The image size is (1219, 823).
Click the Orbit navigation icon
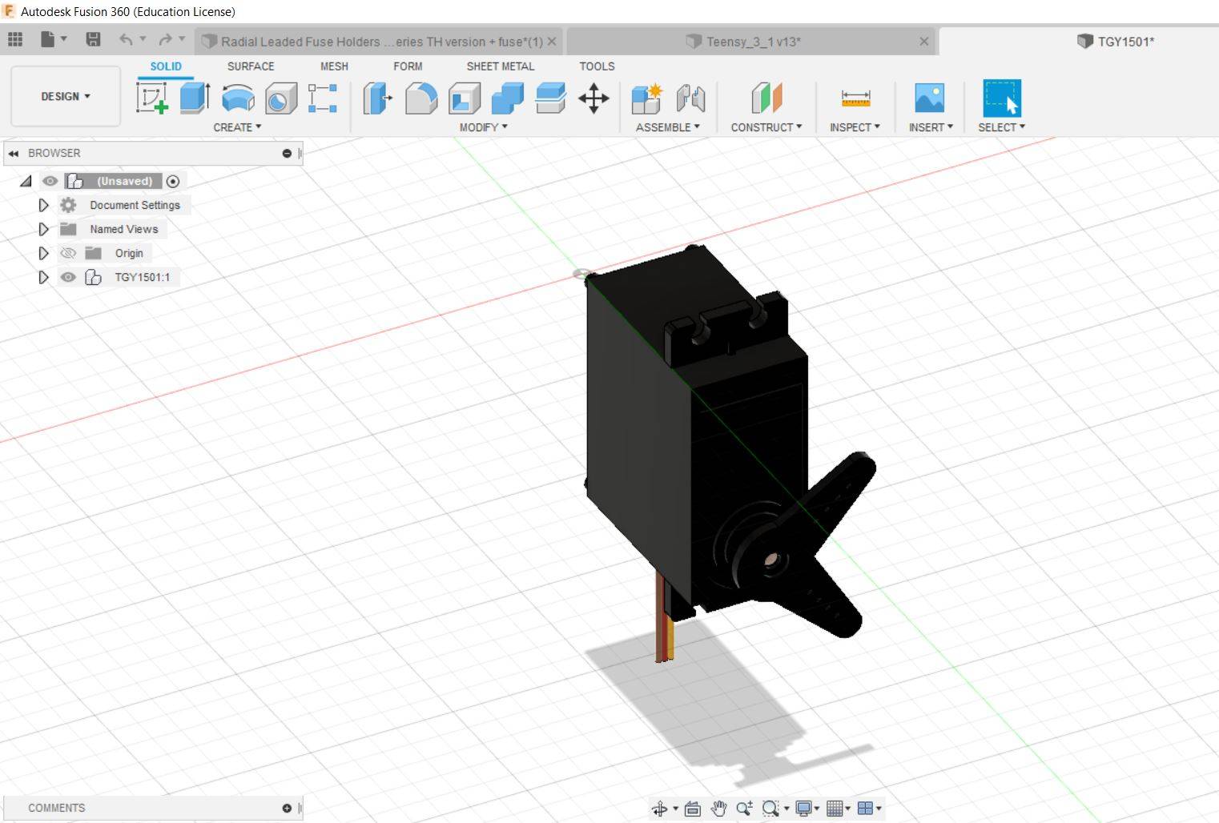coord(660,809)
